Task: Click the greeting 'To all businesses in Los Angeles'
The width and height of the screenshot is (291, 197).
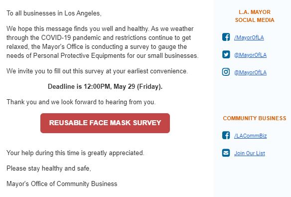Action: click(x=54, y=13)
